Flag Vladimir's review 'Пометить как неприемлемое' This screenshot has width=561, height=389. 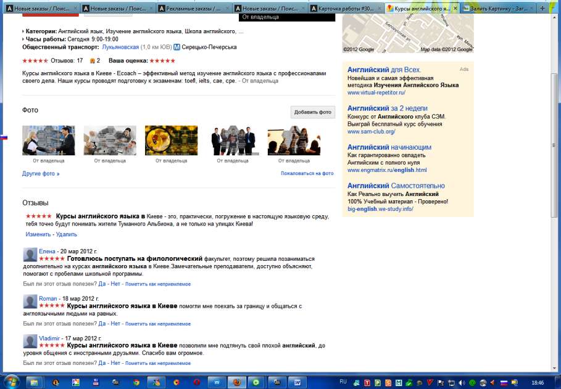tap(158, 363)
